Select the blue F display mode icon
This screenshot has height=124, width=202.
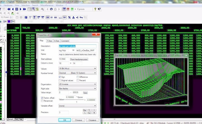[x=64, y=9]
